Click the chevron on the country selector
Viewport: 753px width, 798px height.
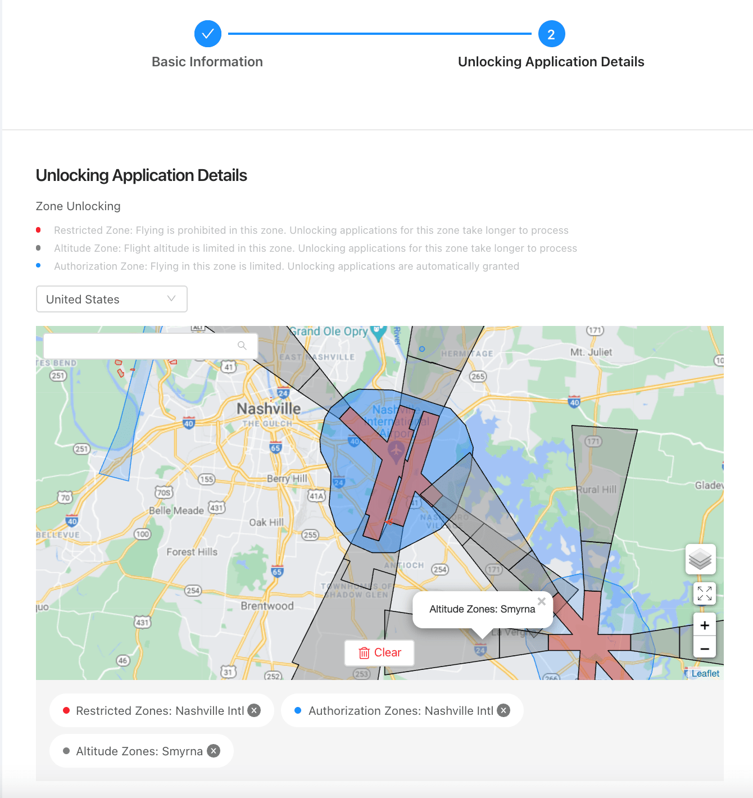(171, 299)
